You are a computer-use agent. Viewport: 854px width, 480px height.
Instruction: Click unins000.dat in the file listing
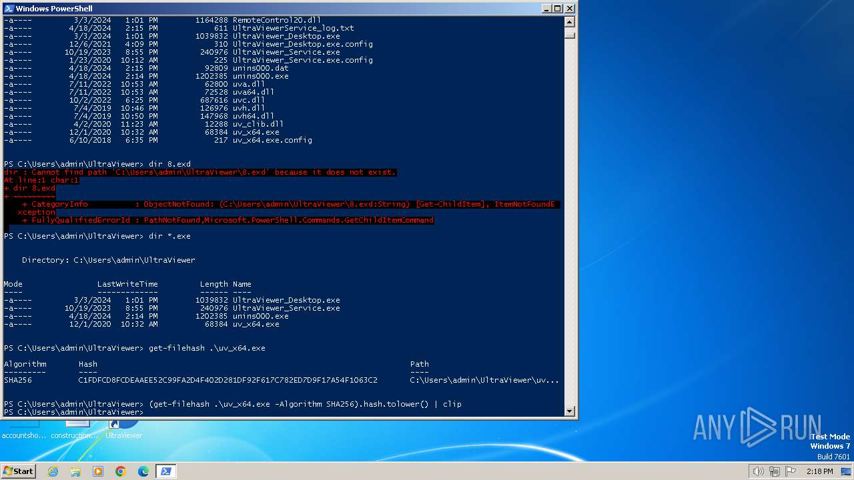coord(260,68)
